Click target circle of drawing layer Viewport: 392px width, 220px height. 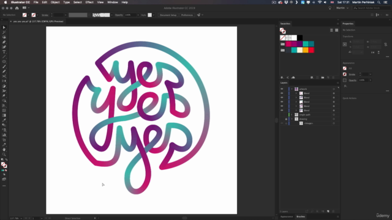pos(334,119)
